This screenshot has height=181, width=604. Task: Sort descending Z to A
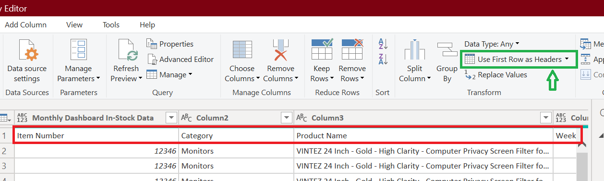pos(383,59)
